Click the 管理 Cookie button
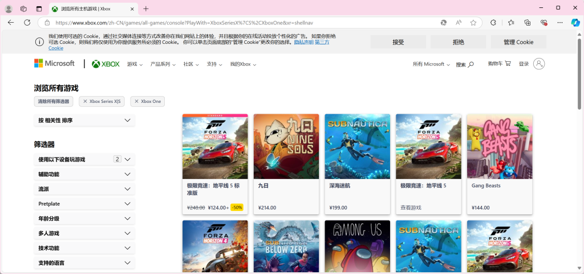 (x=518, y=42)
